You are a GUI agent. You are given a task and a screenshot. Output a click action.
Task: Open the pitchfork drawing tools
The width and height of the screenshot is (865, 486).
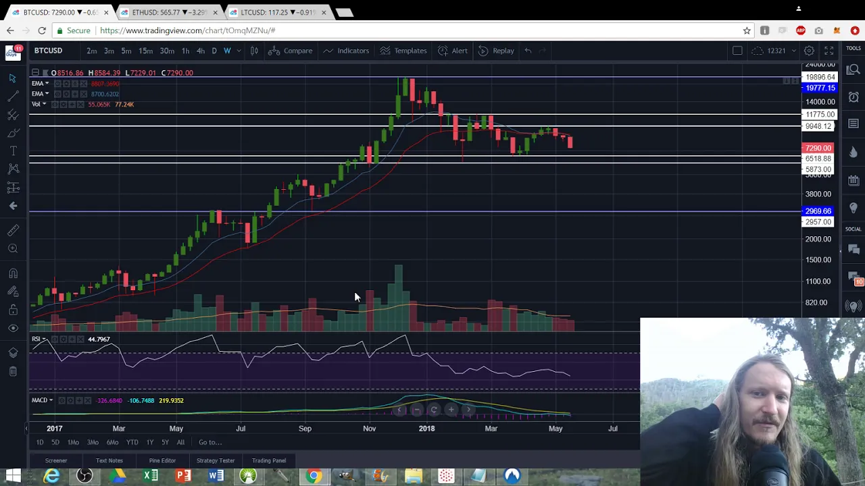click(x=12, y=115)
